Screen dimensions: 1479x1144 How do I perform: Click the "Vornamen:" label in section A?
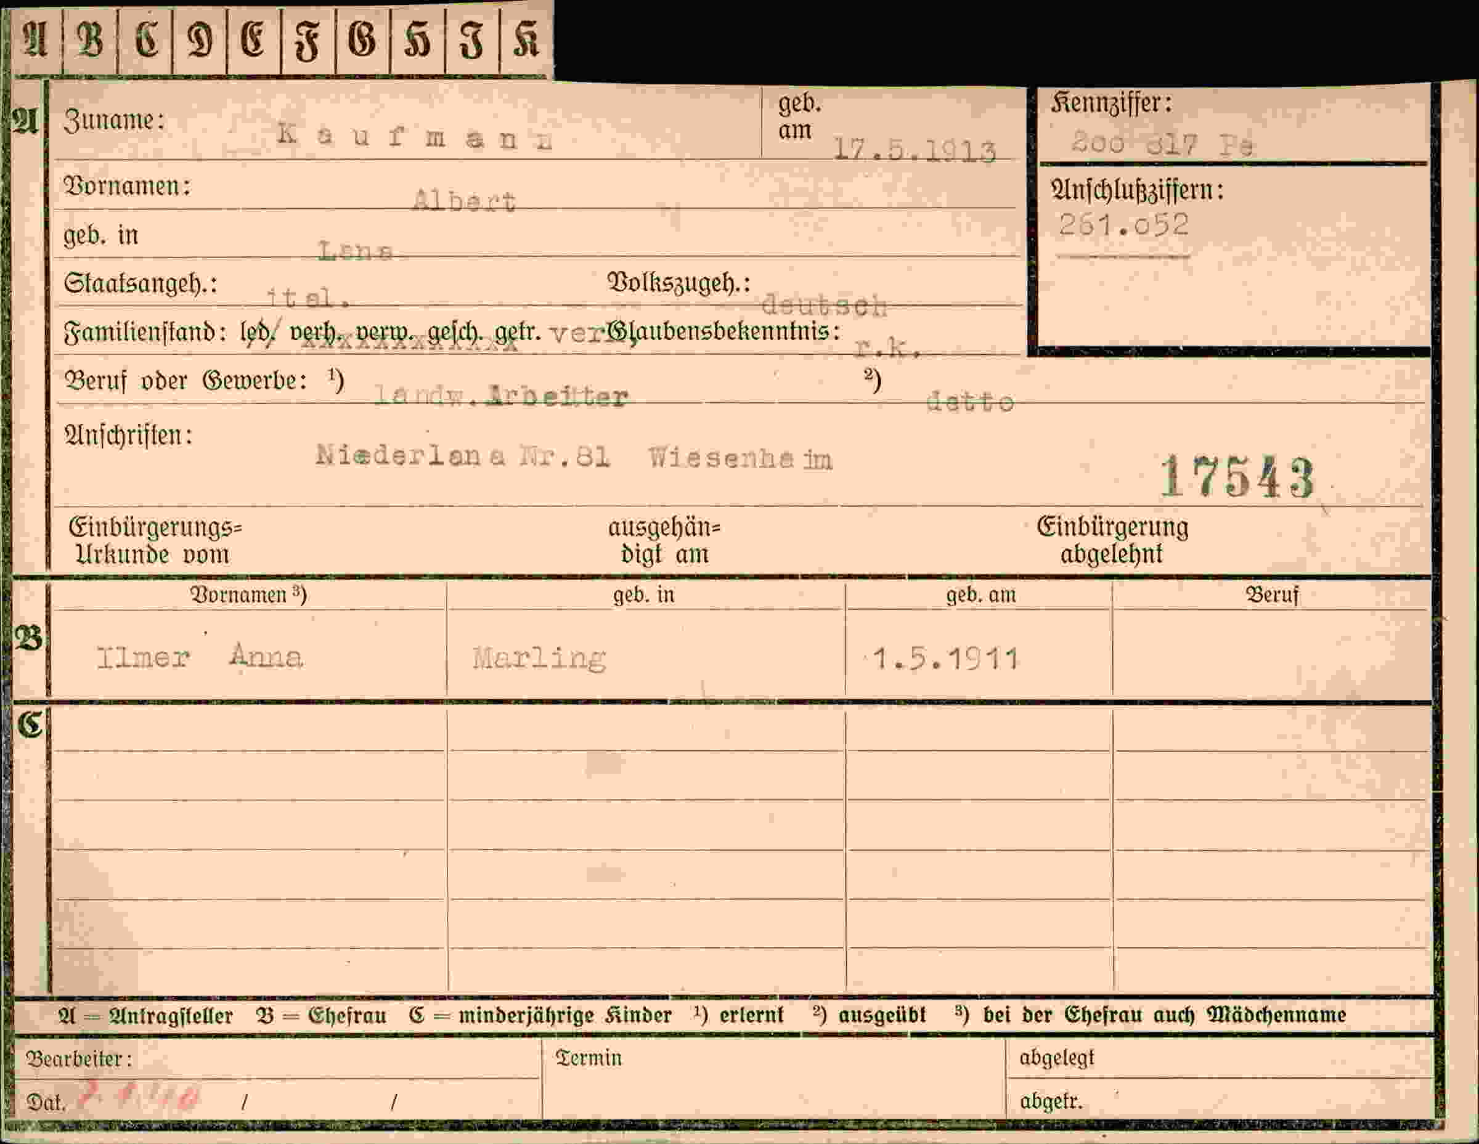coord(126,186)
